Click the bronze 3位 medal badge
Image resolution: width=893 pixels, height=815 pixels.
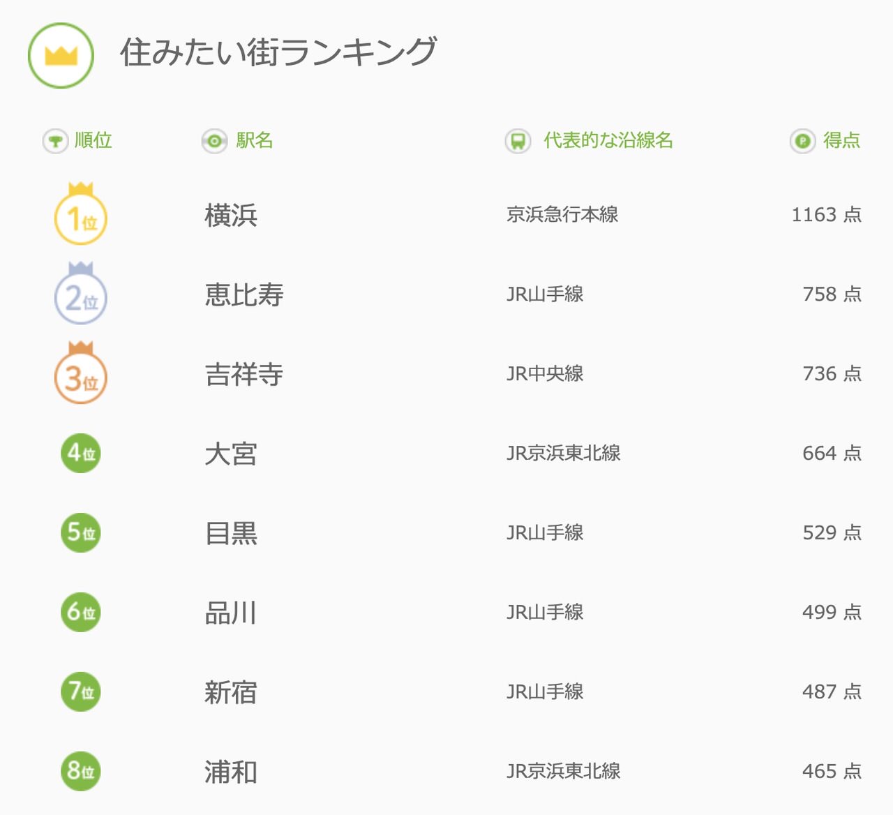81,373
